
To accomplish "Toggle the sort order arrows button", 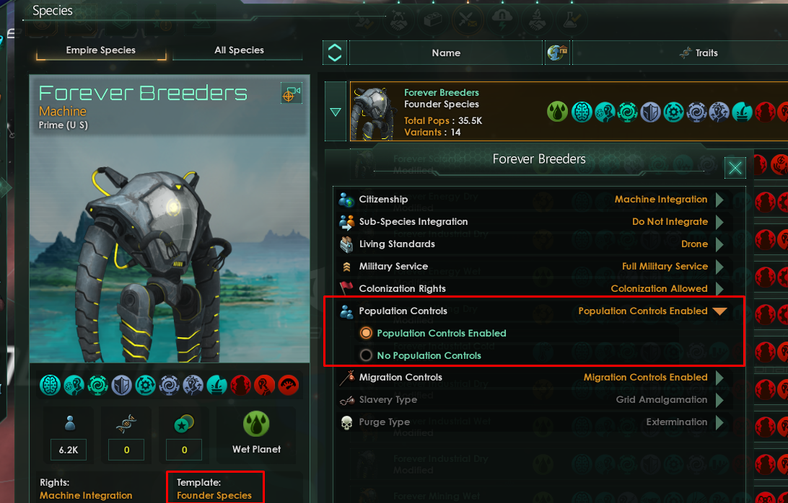I will 335,53.
